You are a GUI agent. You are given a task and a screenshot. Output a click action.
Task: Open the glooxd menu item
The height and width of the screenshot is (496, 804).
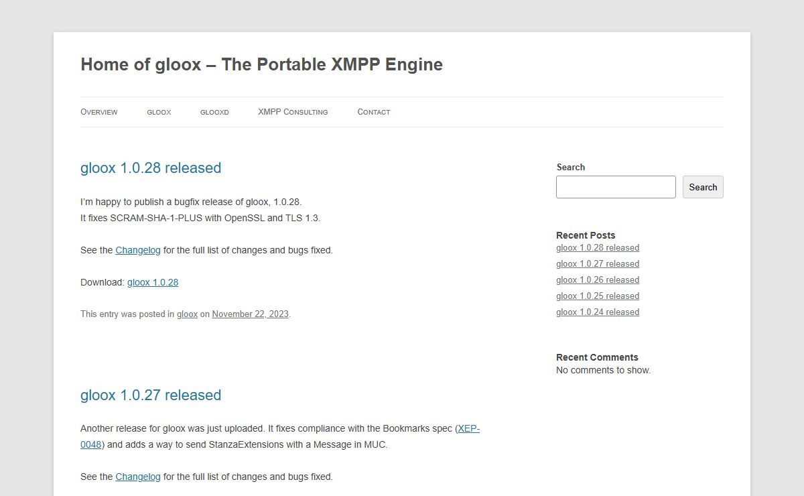[214, 112]
